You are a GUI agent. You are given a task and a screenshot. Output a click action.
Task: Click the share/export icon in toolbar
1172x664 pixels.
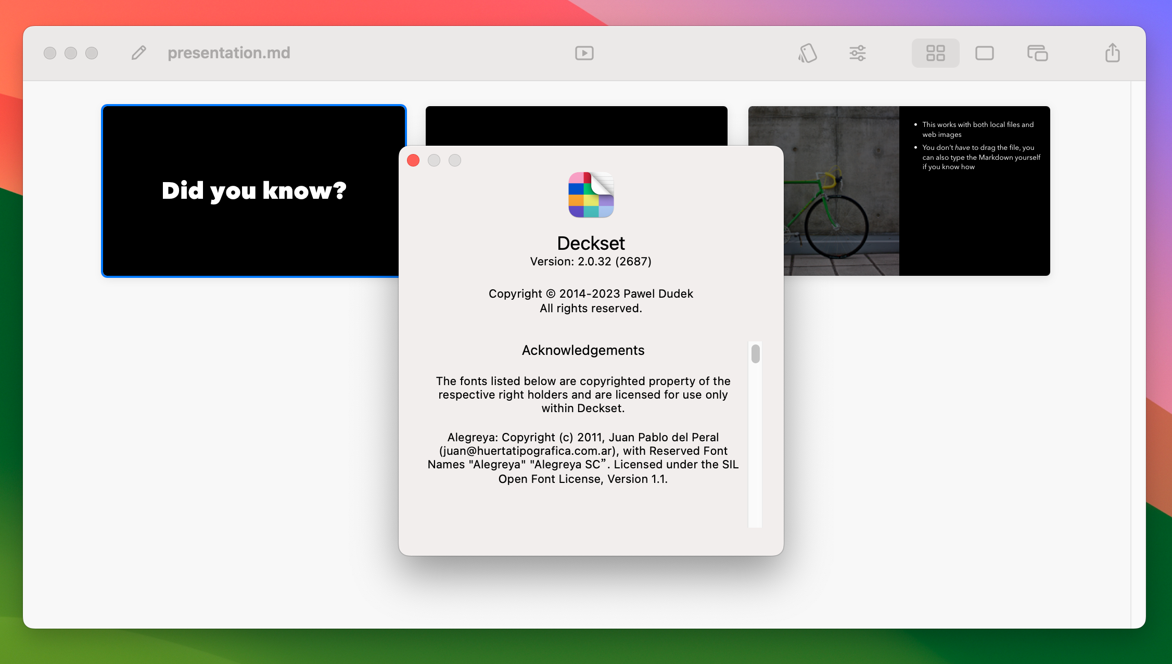point(1112,53)
